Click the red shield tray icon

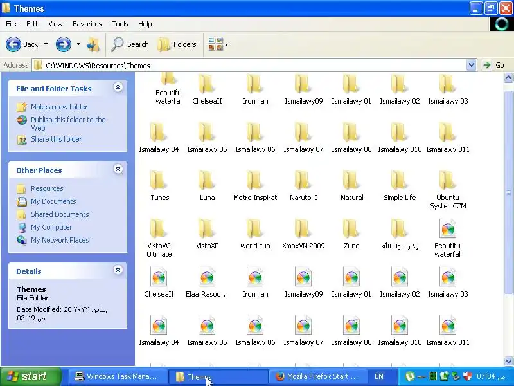pos(467,376)
